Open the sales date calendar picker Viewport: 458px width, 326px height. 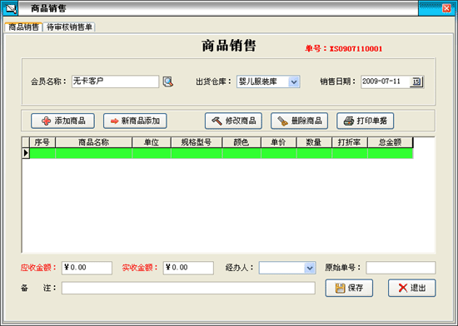point(416,81)
